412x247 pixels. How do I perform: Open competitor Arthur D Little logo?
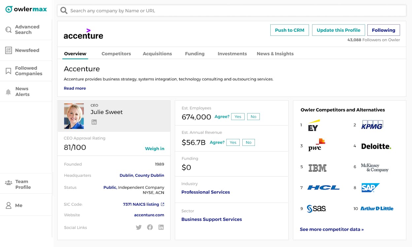tap(377, 209)
